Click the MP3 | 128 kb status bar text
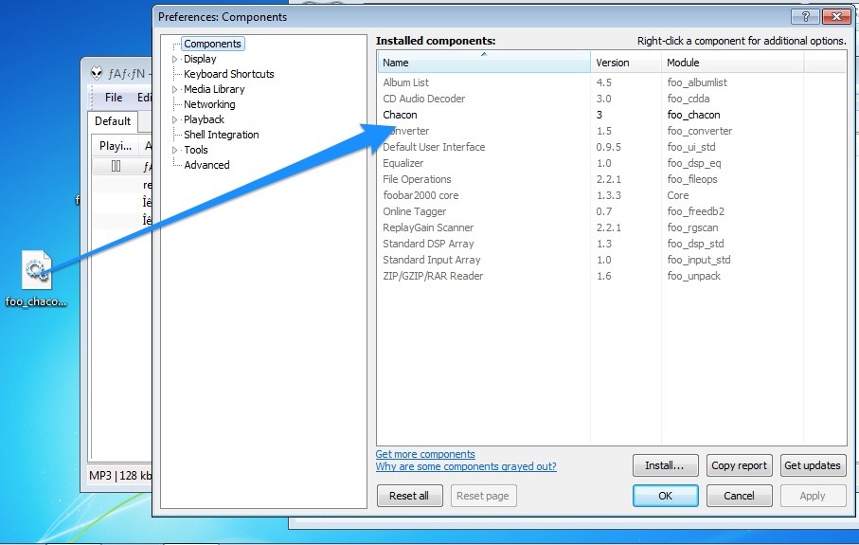Image resolution: width=859 pixels, height=545 pixels. [x=120, y=476]
